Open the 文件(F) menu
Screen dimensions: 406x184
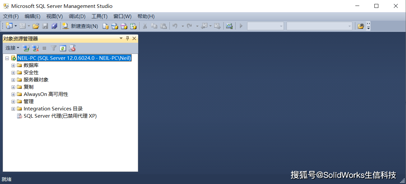point(11,16)
